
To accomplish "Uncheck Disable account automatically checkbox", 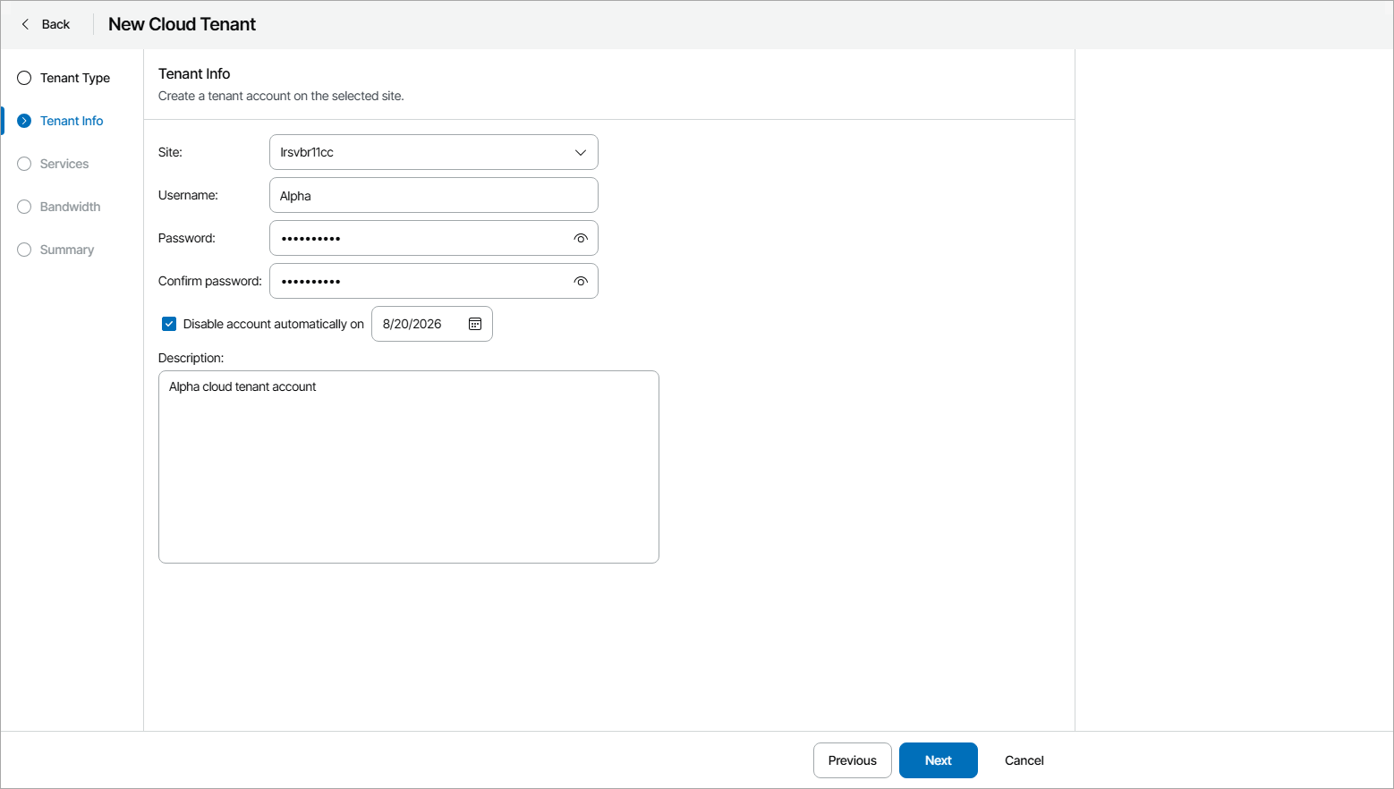I will (169, 324).
